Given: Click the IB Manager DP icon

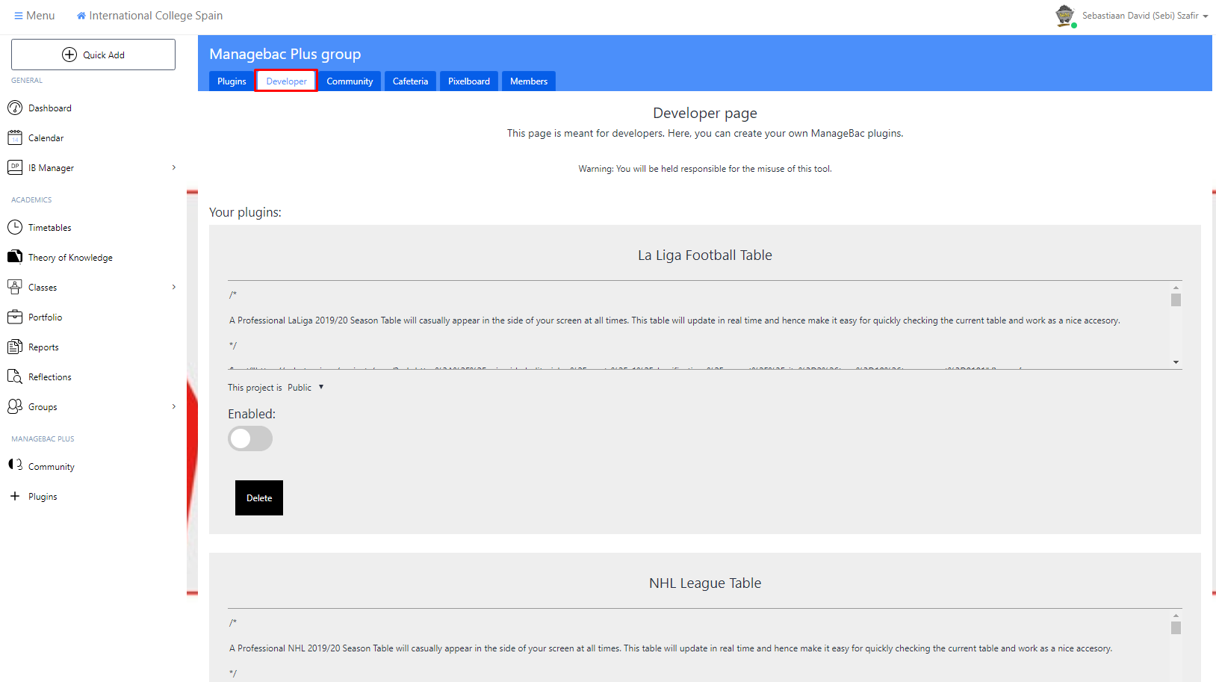Looking at the screenshot, I should pos(15,167).
